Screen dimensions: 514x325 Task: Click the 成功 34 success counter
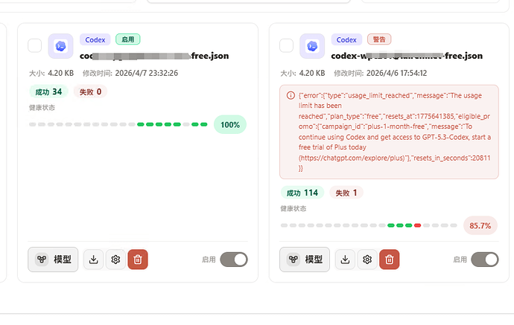(x=48, y=91)
